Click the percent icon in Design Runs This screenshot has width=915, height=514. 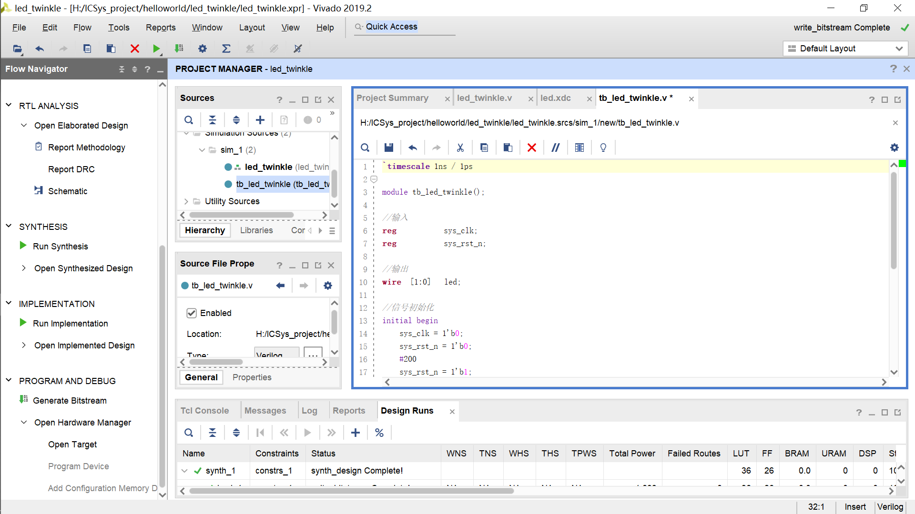pos(379,433)
